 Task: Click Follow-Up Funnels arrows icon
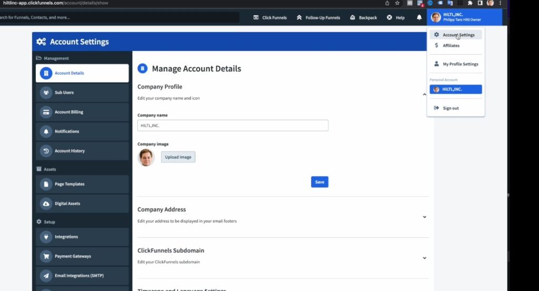(x=299, y=17)
